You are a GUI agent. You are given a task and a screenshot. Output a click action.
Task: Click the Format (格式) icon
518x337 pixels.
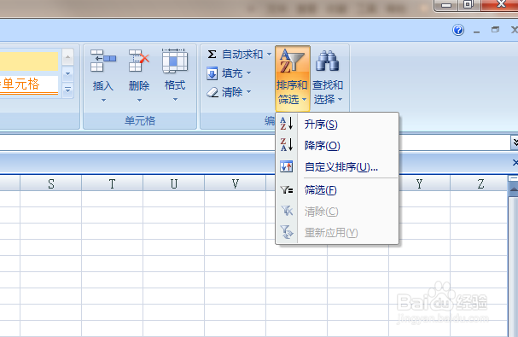175,61
